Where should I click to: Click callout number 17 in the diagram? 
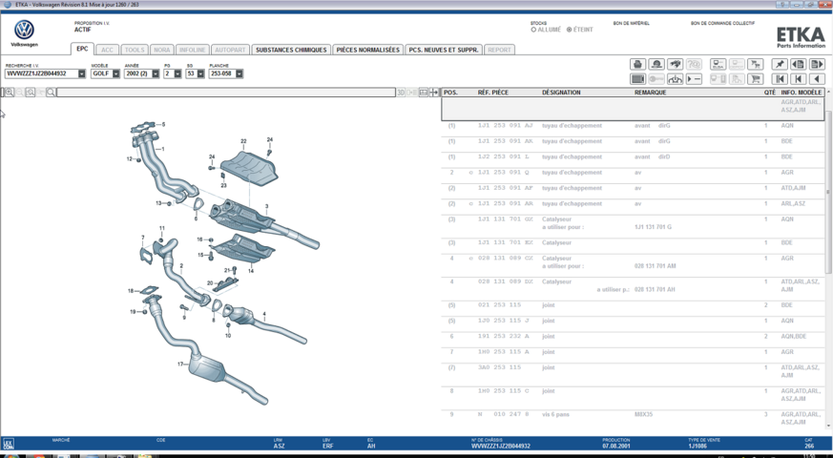(180, 364)
